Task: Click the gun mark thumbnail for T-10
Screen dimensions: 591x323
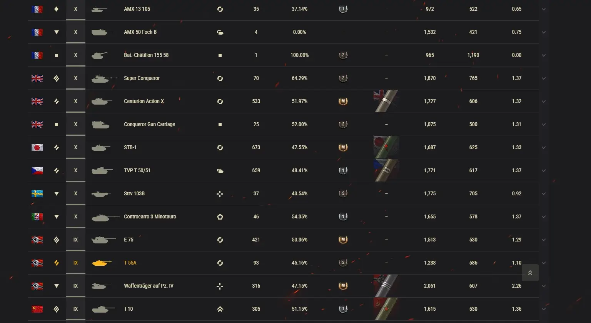Action: 386,309
